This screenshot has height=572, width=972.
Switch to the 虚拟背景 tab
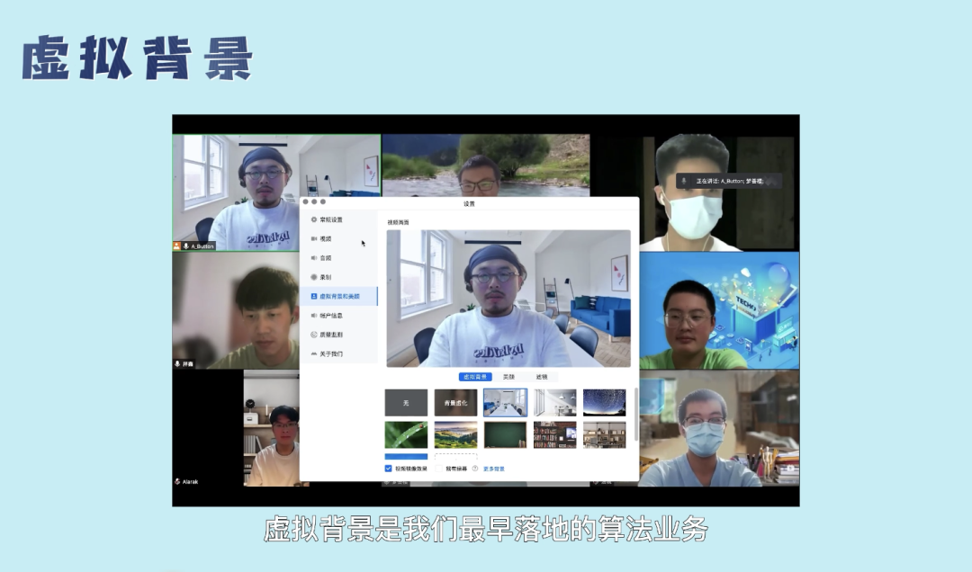pyautogui.click(x=475, y=377)
